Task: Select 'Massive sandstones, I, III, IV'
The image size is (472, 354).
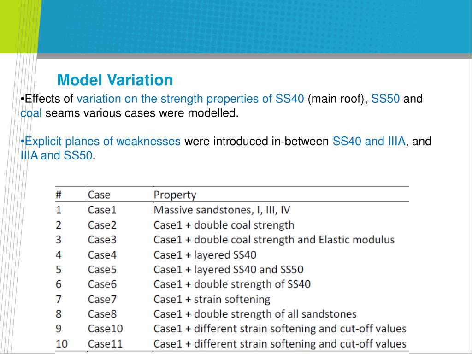Action: (x=222, y=210)
